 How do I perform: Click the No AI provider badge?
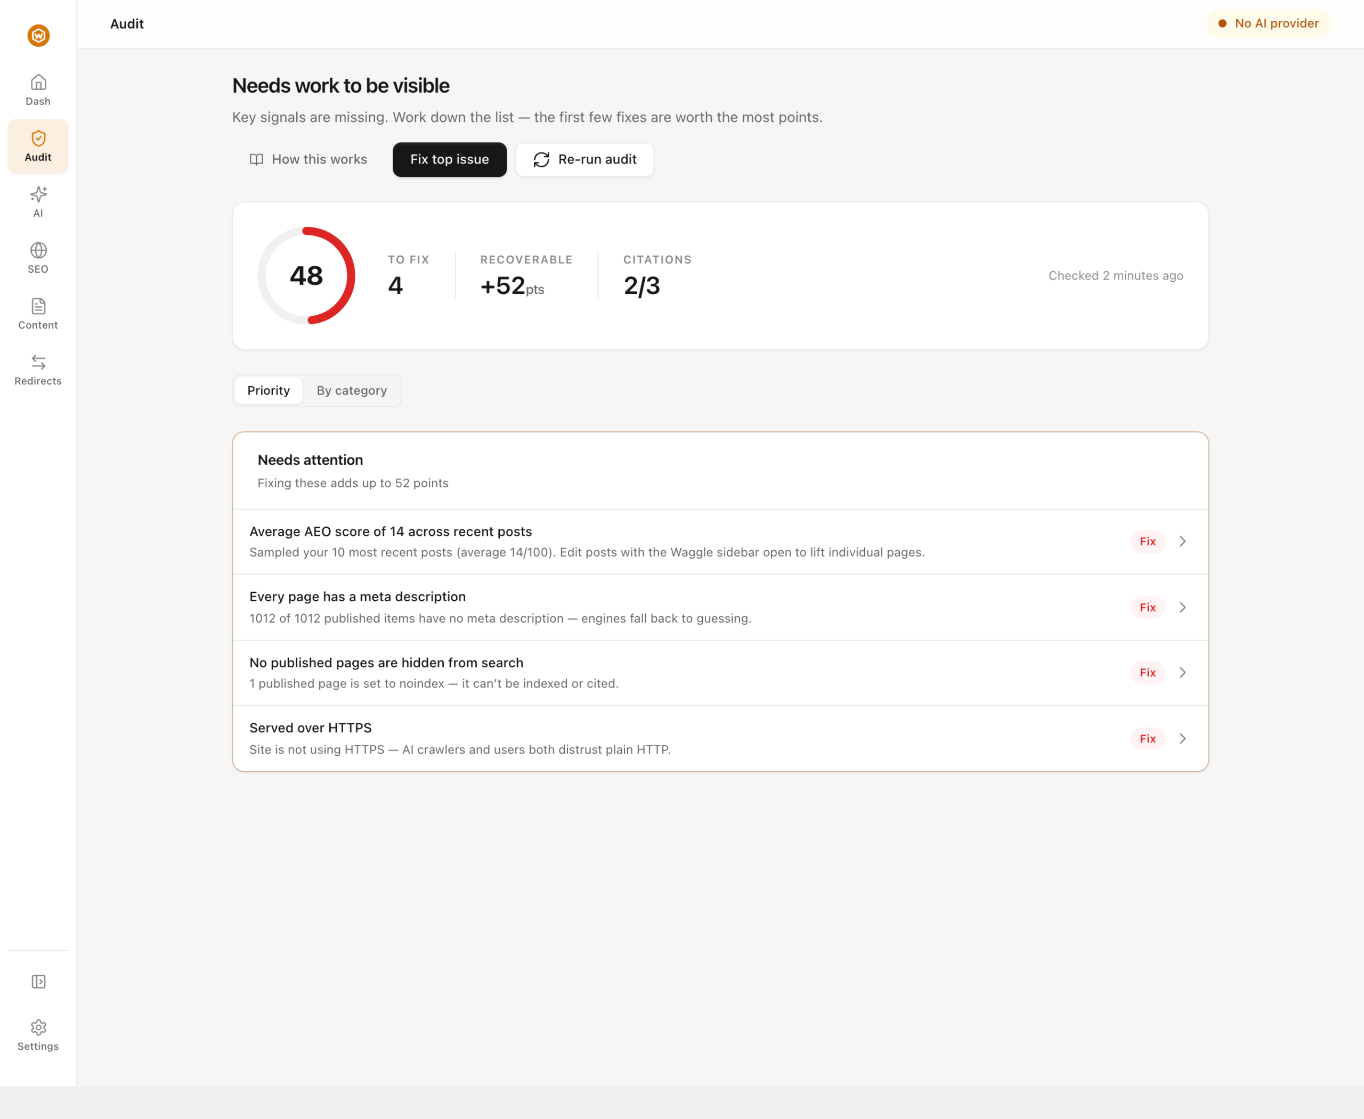(1268, 24)
